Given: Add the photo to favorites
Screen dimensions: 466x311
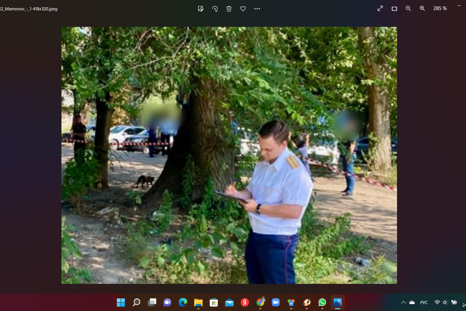Looking at the screenshot, I should coord(243,9).
